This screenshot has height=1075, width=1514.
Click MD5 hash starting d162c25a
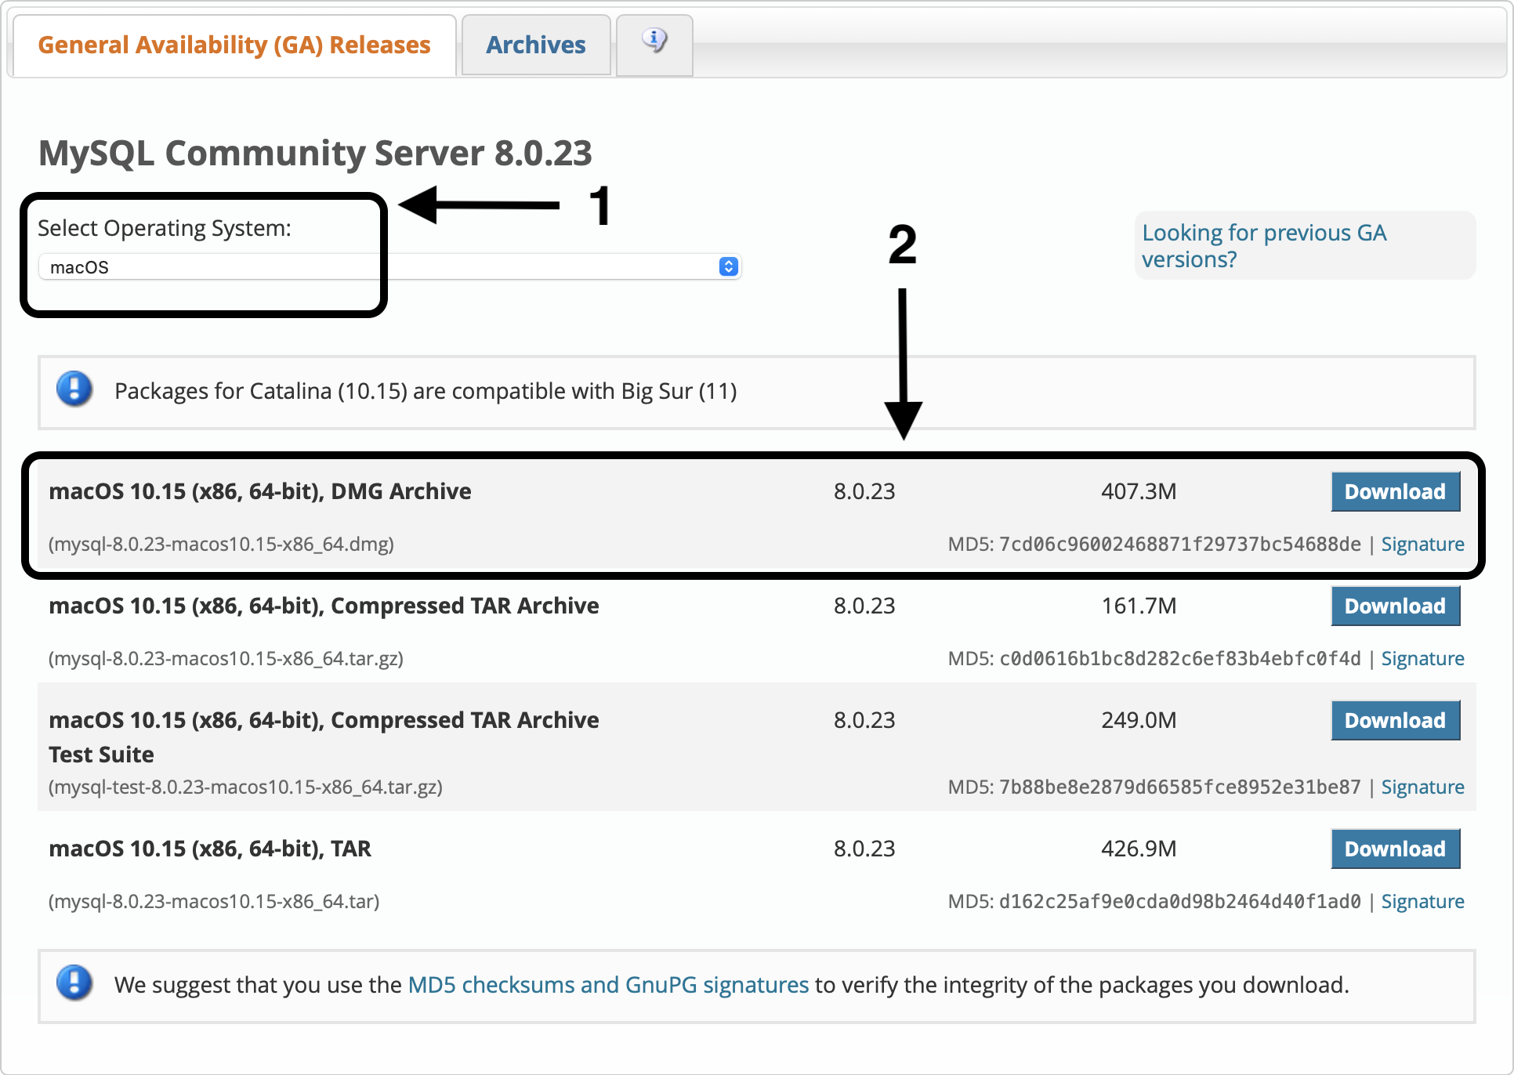tap(1180, 902)
